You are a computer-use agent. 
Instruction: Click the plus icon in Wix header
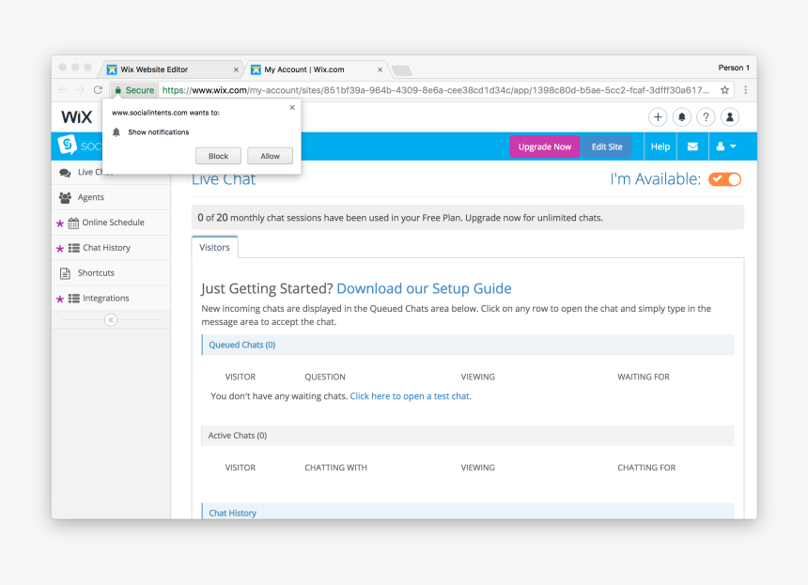click(658, 117)
